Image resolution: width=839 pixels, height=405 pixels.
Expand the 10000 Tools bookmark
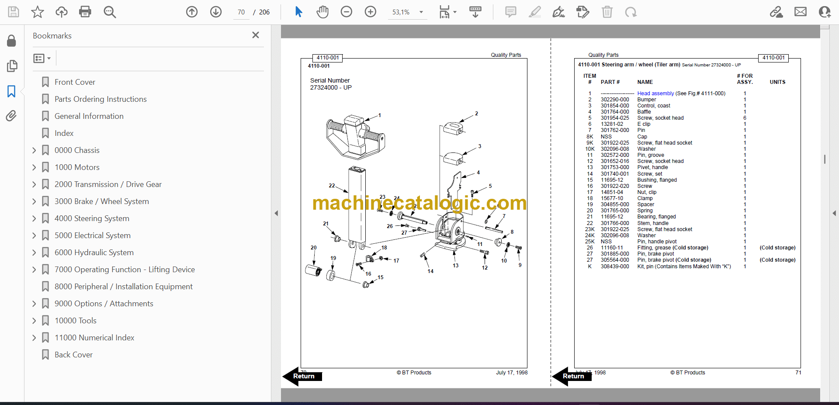point(34,321)
